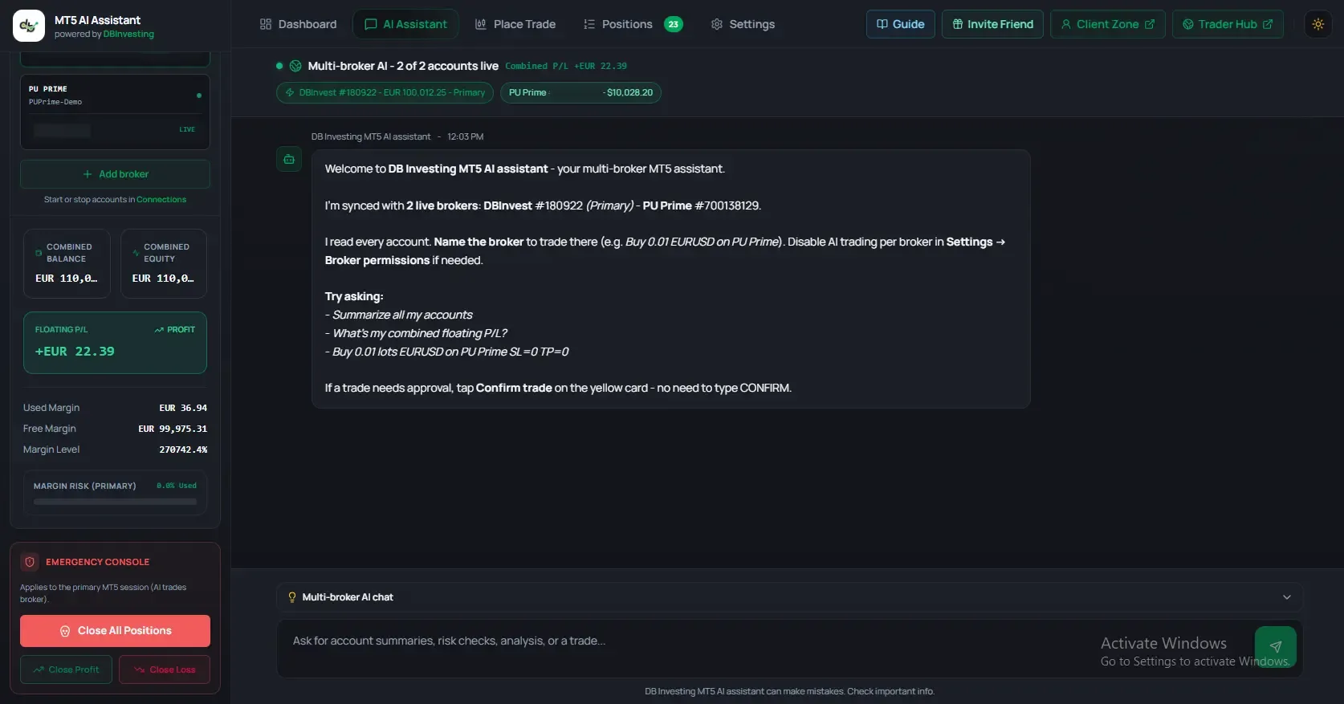This screenshot has height=704, width=1344.
Task: Click the MT5 AI Assistant logo icon
Action: 29,26
